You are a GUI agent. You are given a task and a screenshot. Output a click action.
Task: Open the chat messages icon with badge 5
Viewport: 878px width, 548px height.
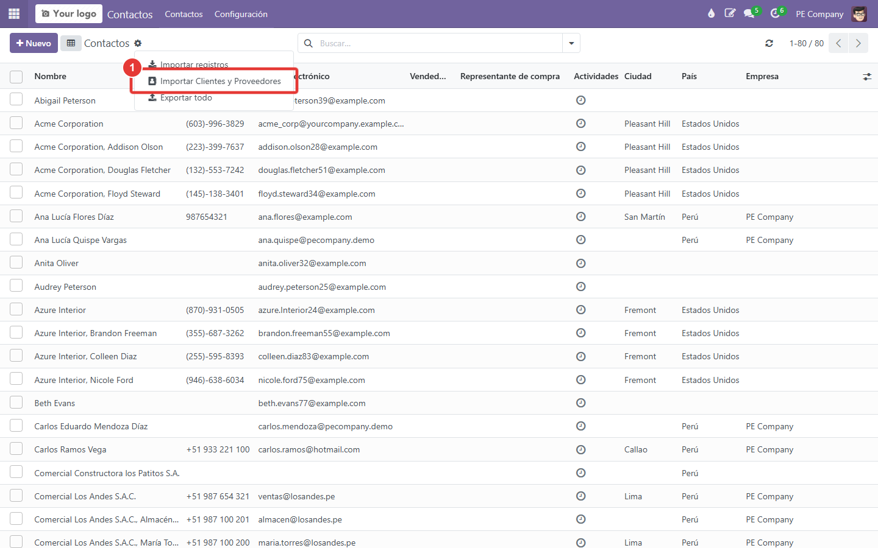click(749, 13)
